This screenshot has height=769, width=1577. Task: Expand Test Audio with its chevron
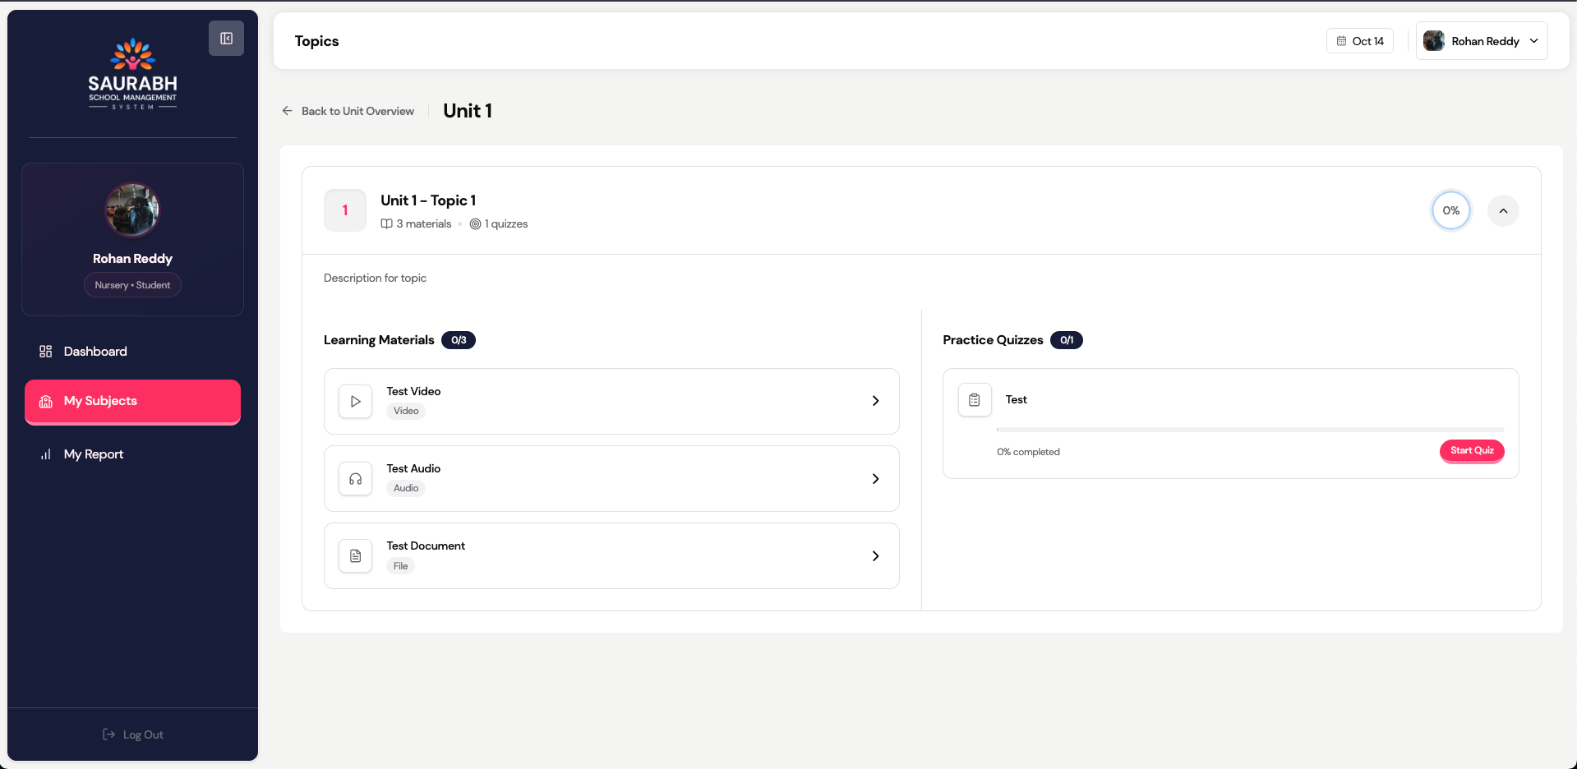875,479
